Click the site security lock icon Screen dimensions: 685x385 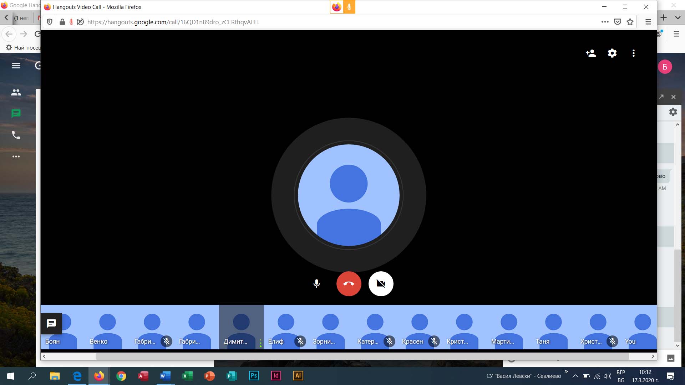point(62,22)
